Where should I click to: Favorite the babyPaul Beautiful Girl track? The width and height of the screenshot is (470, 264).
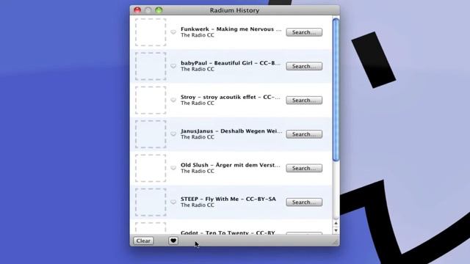pyautogui.click(x=173, y=66)
